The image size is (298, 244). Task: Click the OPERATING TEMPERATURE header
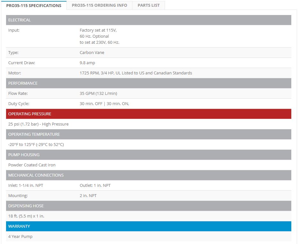(x=149, y=134)
